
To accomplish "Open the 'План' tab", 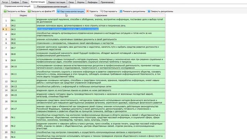I will (x=25, y=2).
